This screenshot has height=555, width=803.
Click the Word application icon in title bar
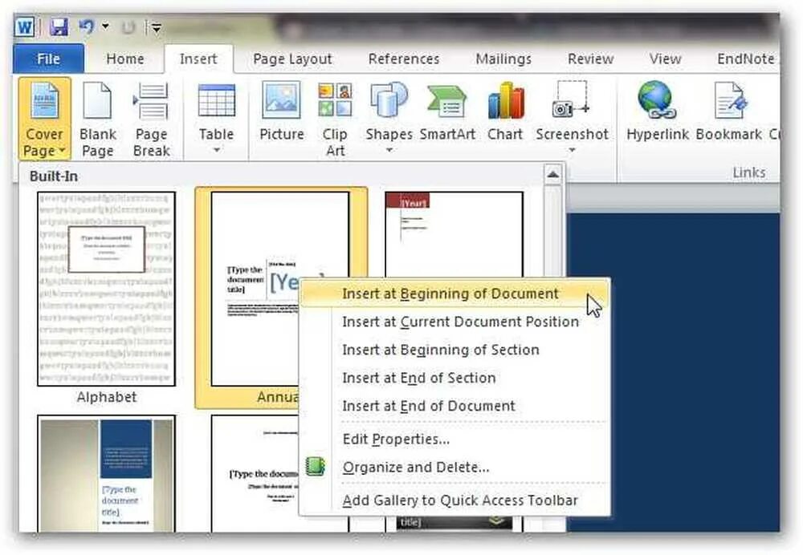[24, 26]
